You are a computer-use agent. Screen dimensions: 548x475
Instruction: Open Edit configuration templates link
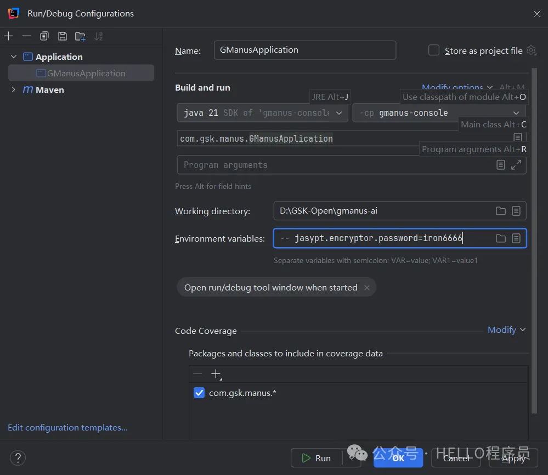pyautogui.click(x=68, y=427)
